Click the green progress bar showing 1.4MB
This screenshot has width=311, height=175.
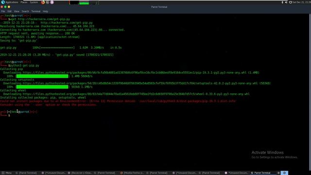pos(42,76)
